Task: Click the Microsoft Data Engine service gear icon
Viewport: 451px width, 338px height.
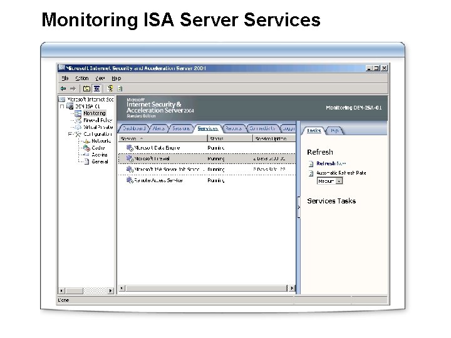Action: coord(130,148)
